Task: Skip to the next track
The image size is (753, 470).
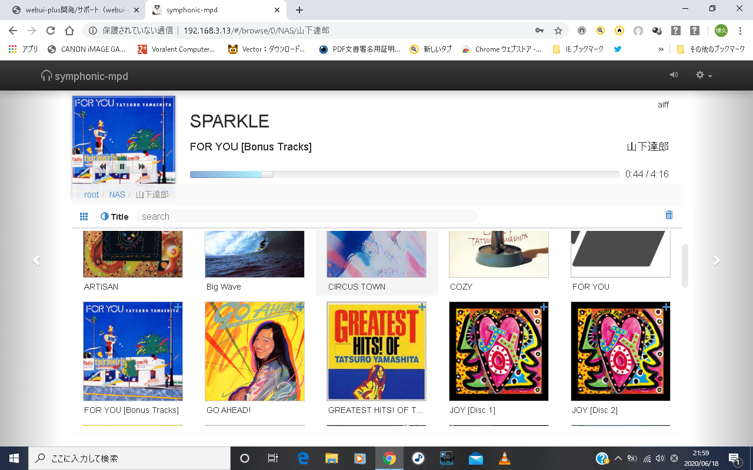Action: [141, 167]
